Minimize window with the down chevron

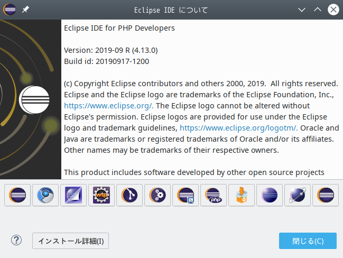click(x=302, y=10)
